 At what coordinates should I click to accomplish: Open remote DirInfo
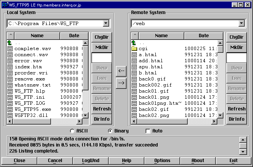237,119
